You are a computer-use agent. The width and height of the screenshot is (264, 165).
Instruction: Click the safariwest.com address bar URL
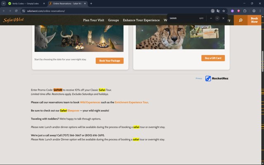(x=46, y=11)
